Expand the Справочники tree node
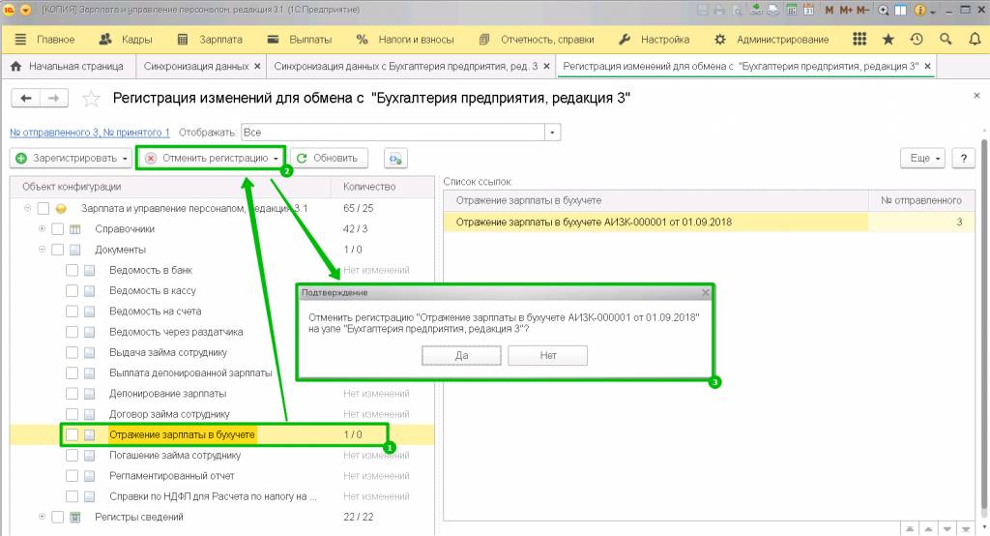 43,228
